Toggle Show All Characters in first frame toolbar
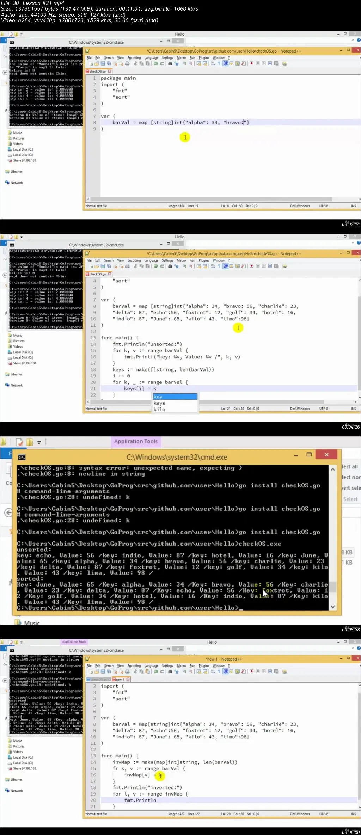361x835 pixels. [219, 63]
